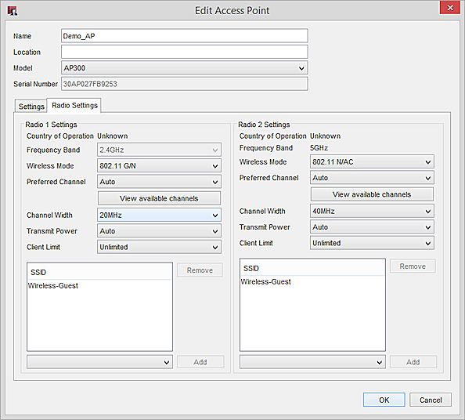Screen dimensions: 465x420
Task: Open Radio 1 Channel Width 20MHz dropdown
Action: [x=159, y=215]
